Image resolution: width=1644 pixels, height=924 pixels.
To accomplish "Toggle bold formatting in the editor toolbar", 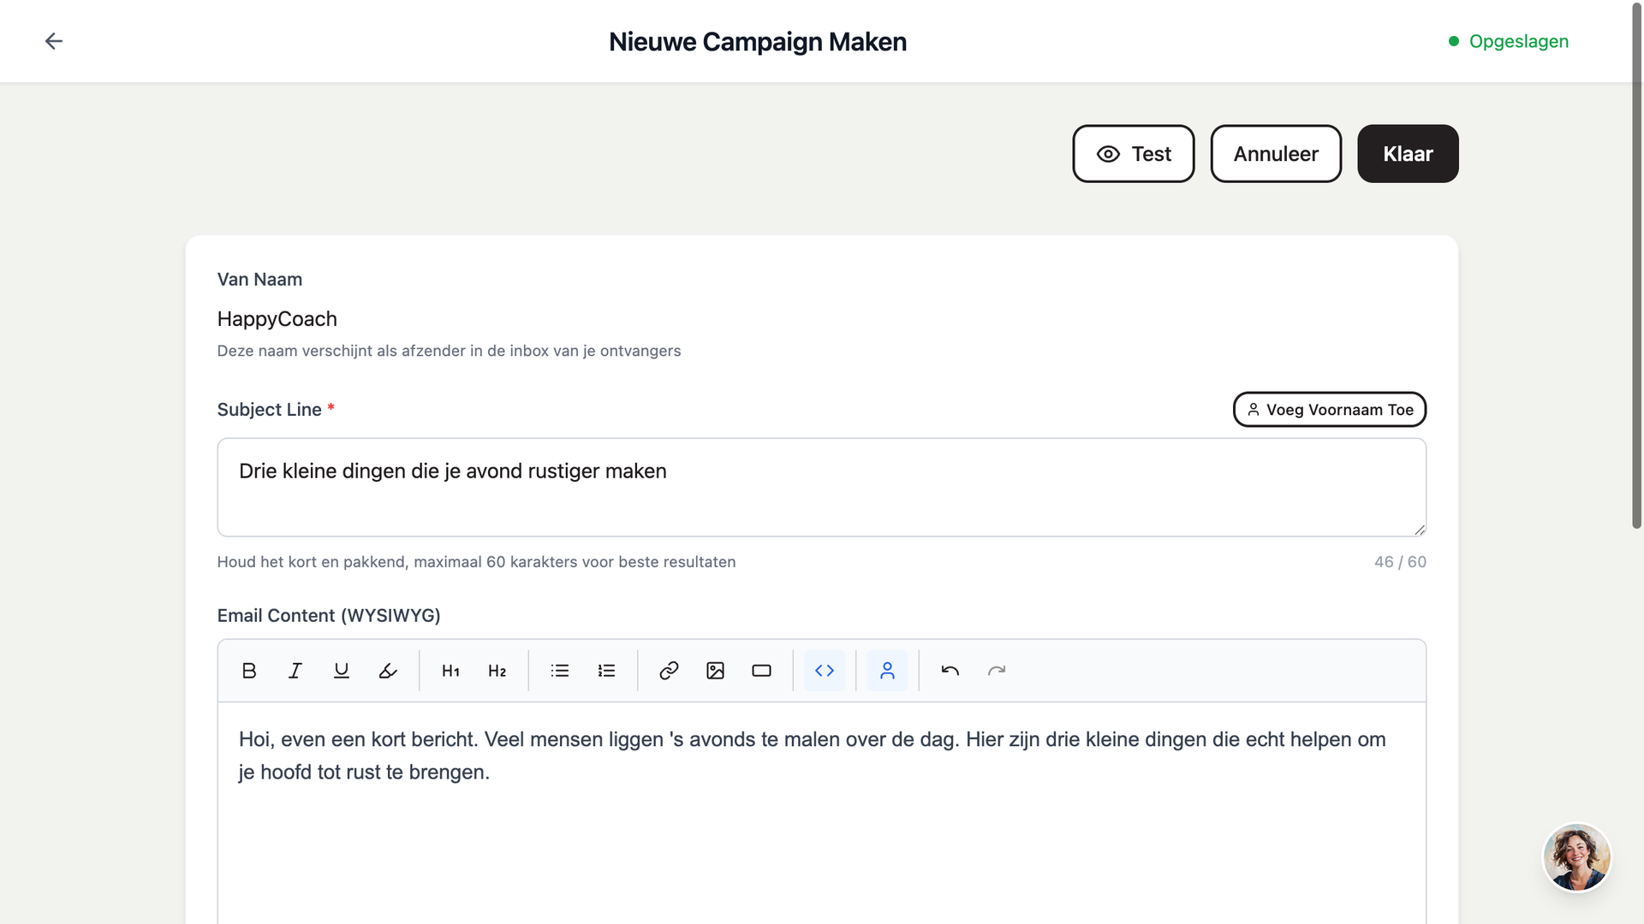I will click(249, 671).
